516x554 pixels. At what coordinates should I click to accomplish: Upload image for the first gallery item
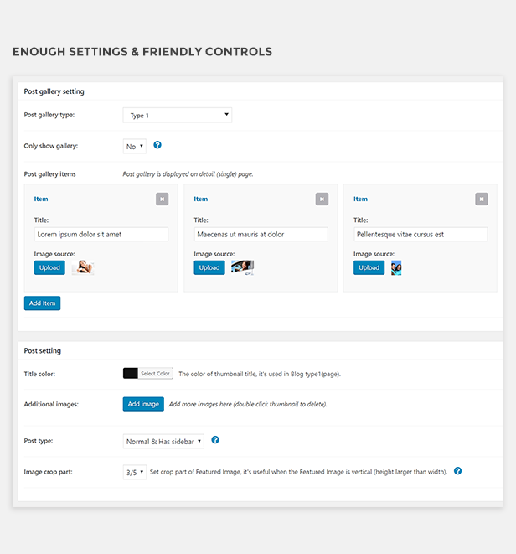tap(49, 267)
